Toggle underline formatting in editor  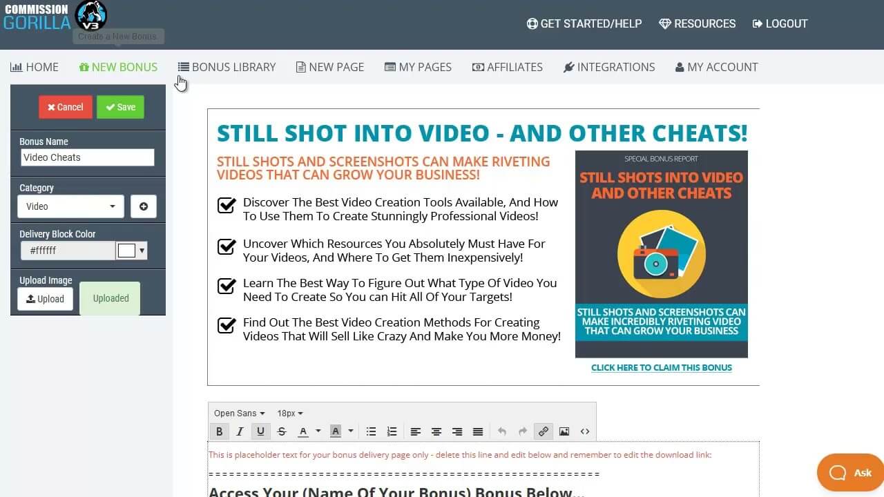(260, 431)
